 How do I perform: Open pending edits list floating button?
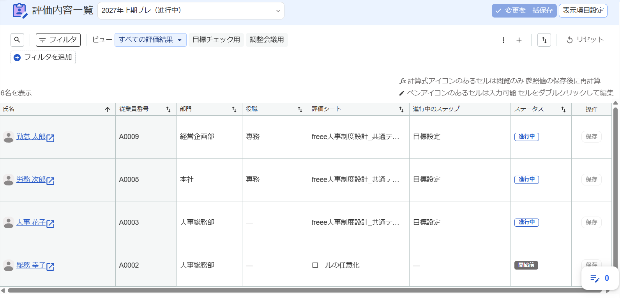click(x=600, y=278)
